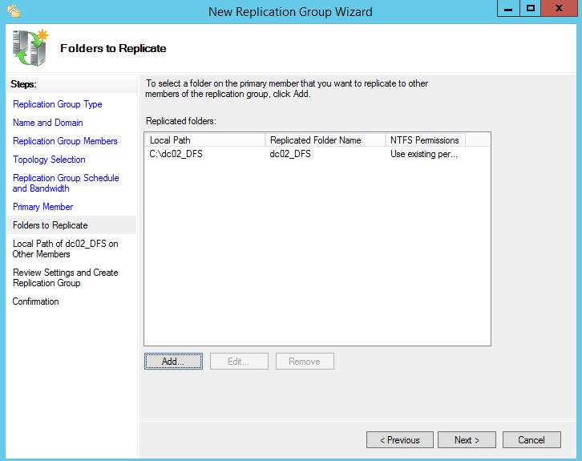Return to the Primary Member step

point(42,207)
